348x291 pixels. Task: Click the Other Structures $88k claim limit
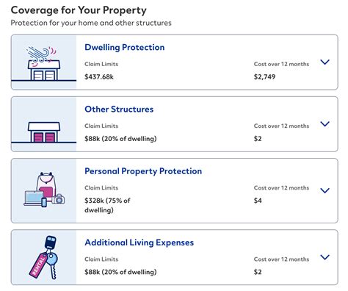pos(120,139)
